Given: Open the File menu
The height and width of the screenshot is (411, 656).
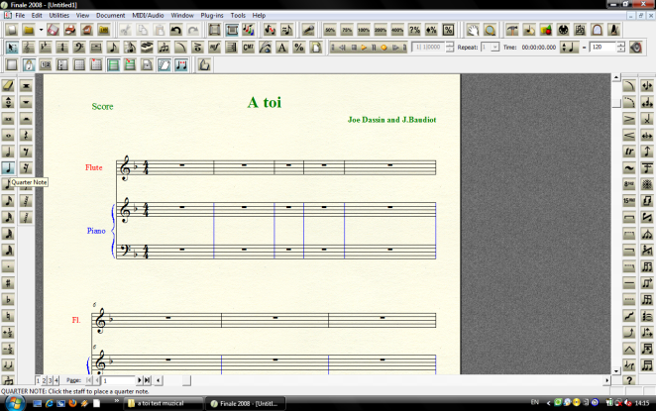Looking at the screenshot, I should coord(20,15).
